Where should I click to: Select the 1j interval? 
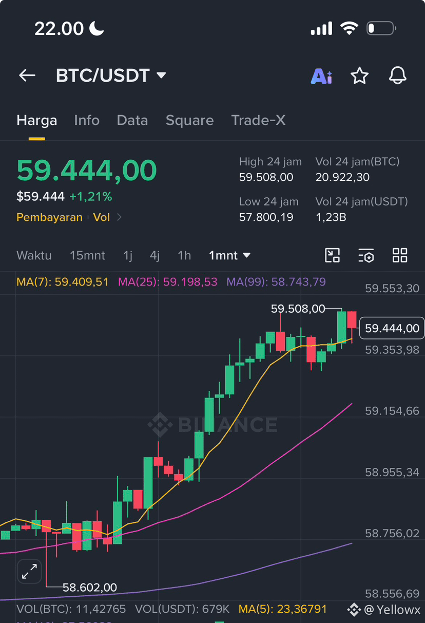pyautogui.click(x=128, y=255)
